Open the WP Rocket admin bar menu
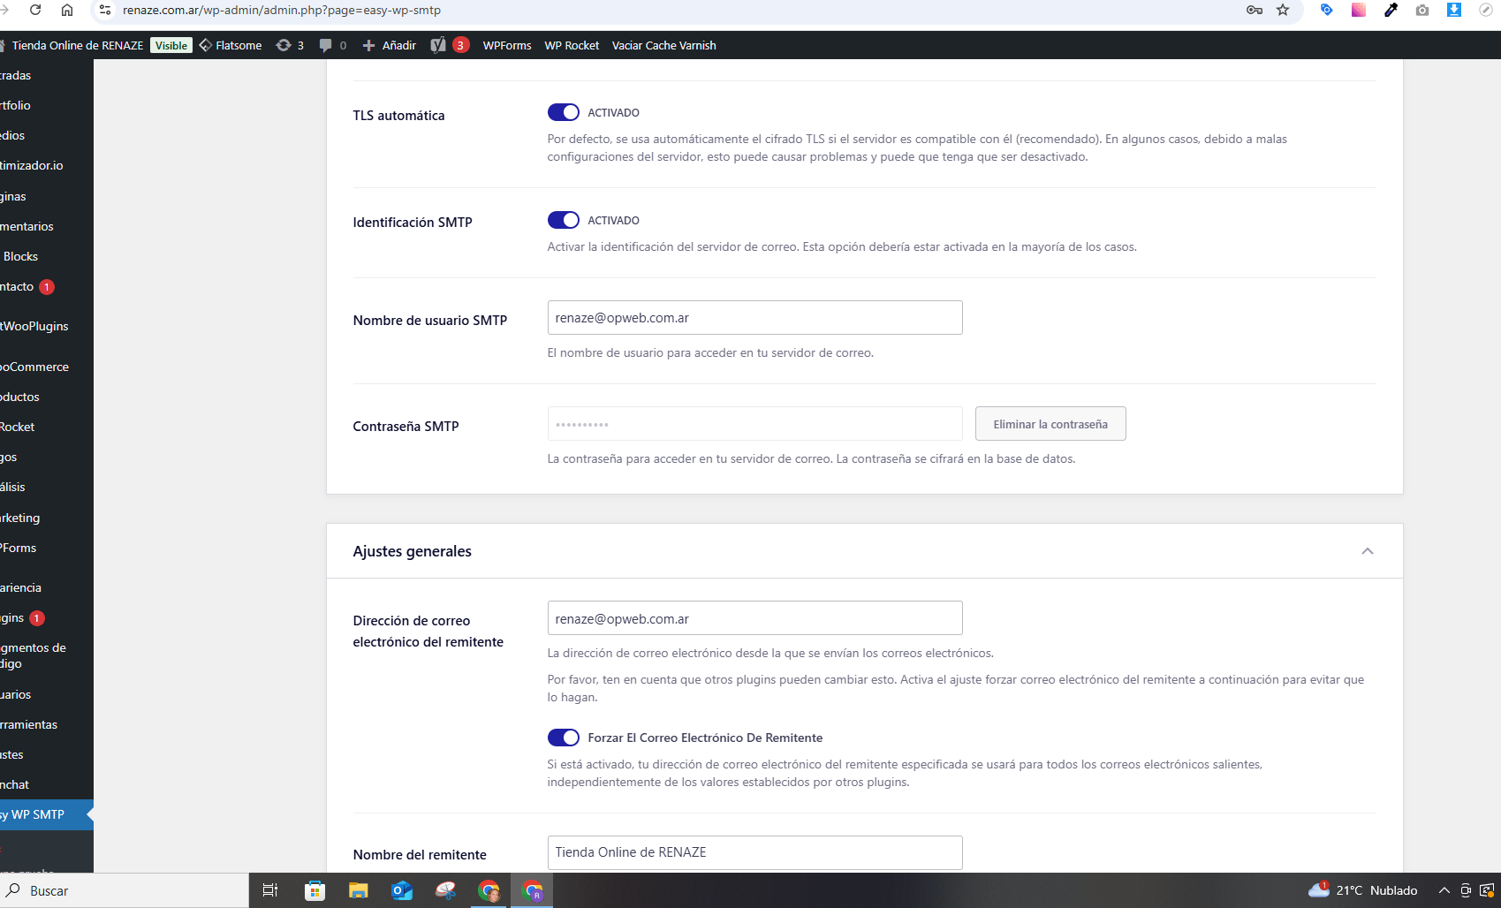The image size is (1501, 908). (572, 45)
